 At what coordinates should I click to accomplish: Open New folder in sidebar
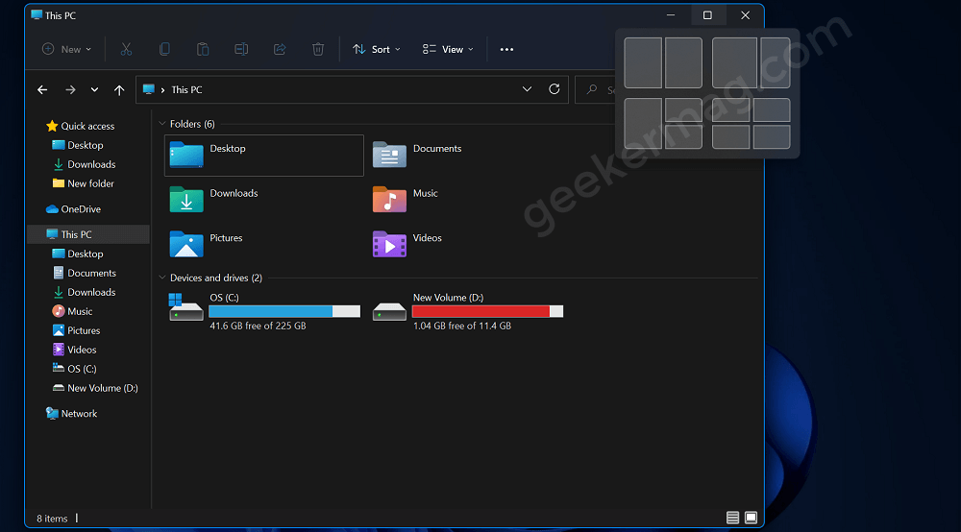point(84,183)
